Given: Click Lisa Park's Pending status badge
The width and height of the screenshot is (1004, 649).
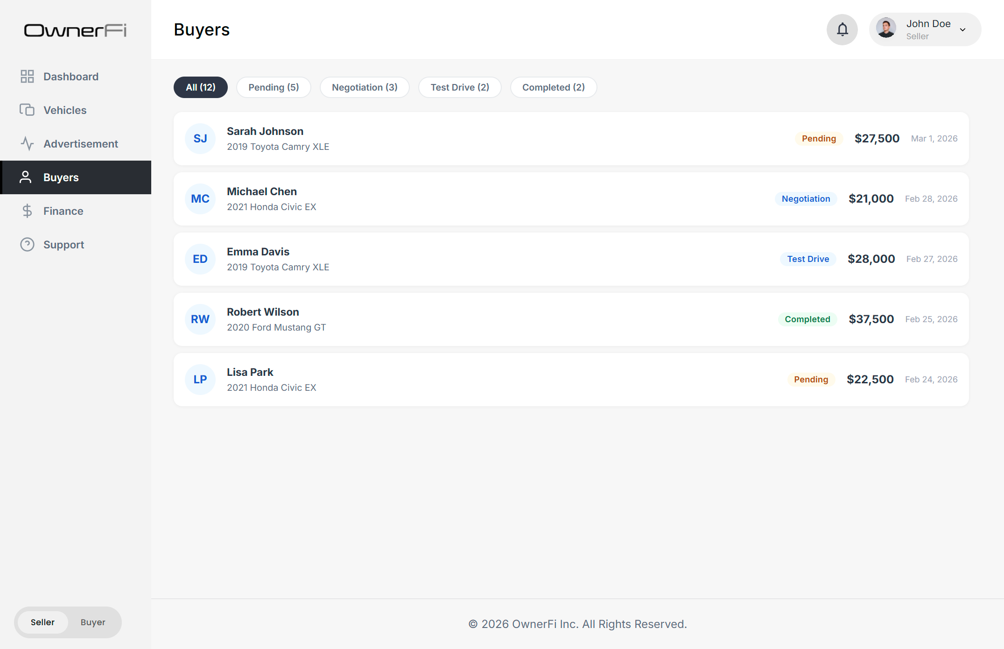Looking at the screenshot, I should click(x=811, y=380).
